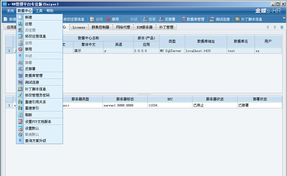287x176 pixels.
Task: Click the 重建引用关系 icon in the menu
Action: 20,102
